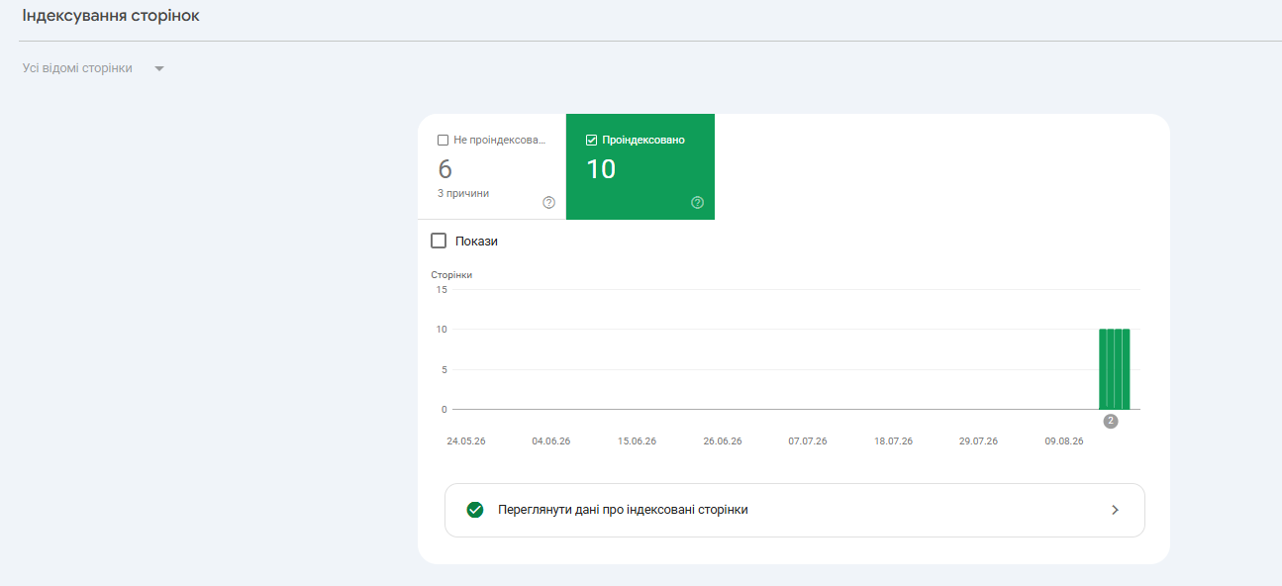
Task: Click date label 07.07.26 on axis
Action: [808, 441]
